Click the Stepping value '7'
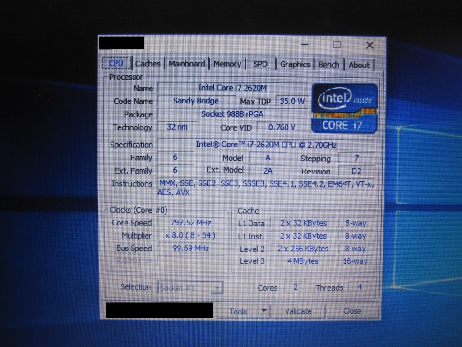This screenshot has height=347, width=462. 356,158
